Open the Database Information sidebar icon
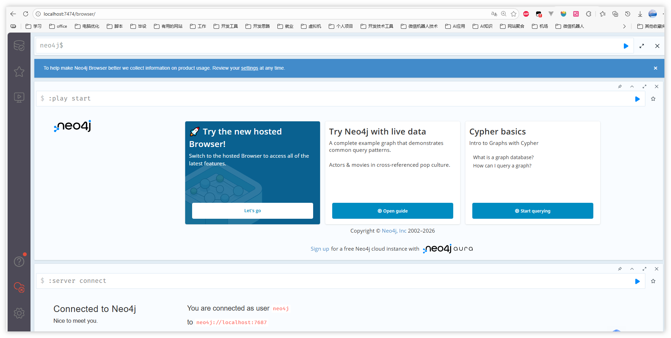 (19, 45)
